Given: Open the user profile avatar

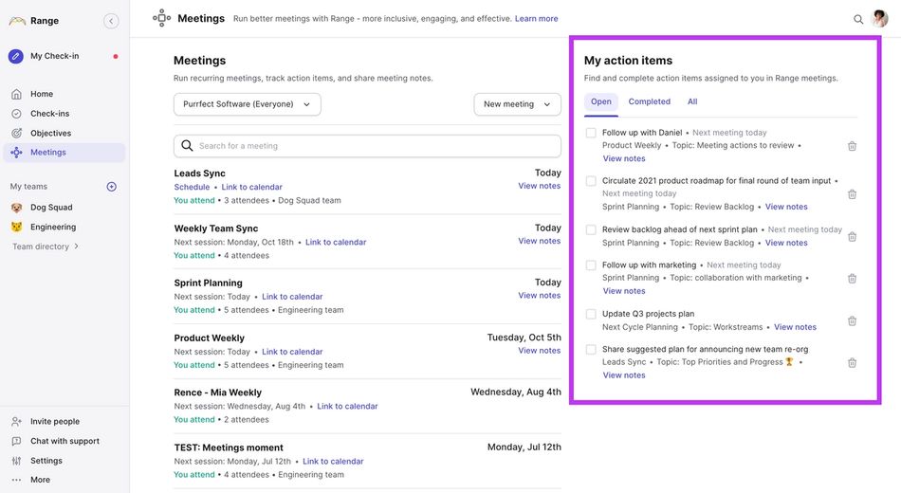Looking at the screenshot, I should point(879,18).
